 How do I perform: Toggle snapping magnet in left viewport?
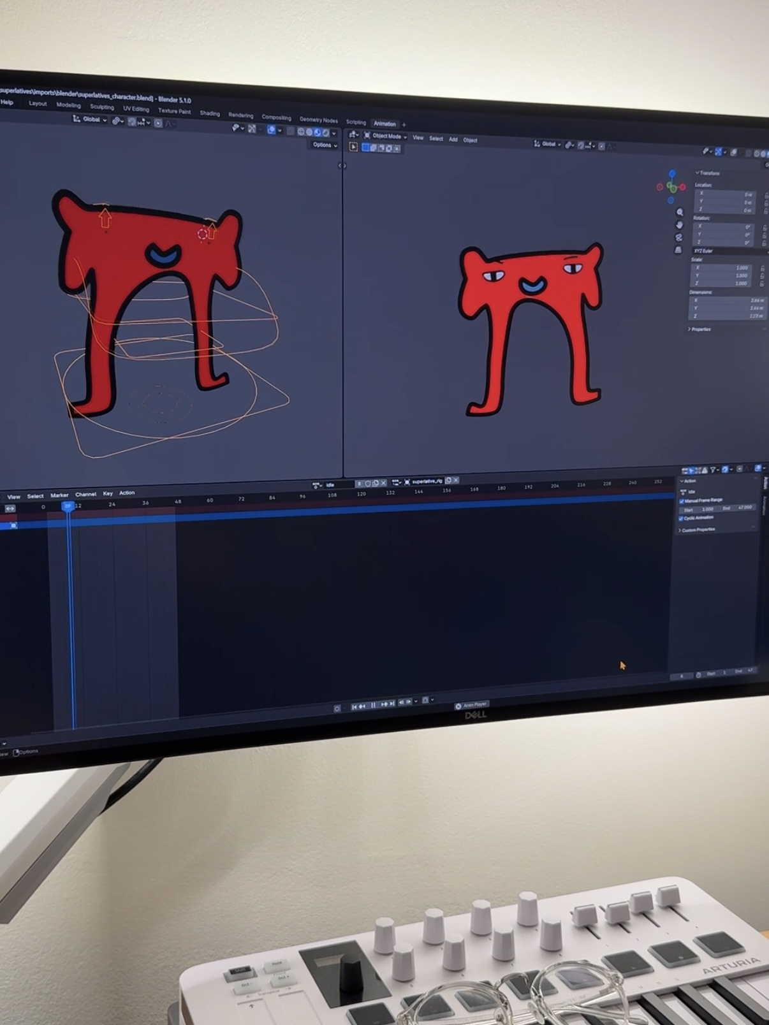[132, 122]
